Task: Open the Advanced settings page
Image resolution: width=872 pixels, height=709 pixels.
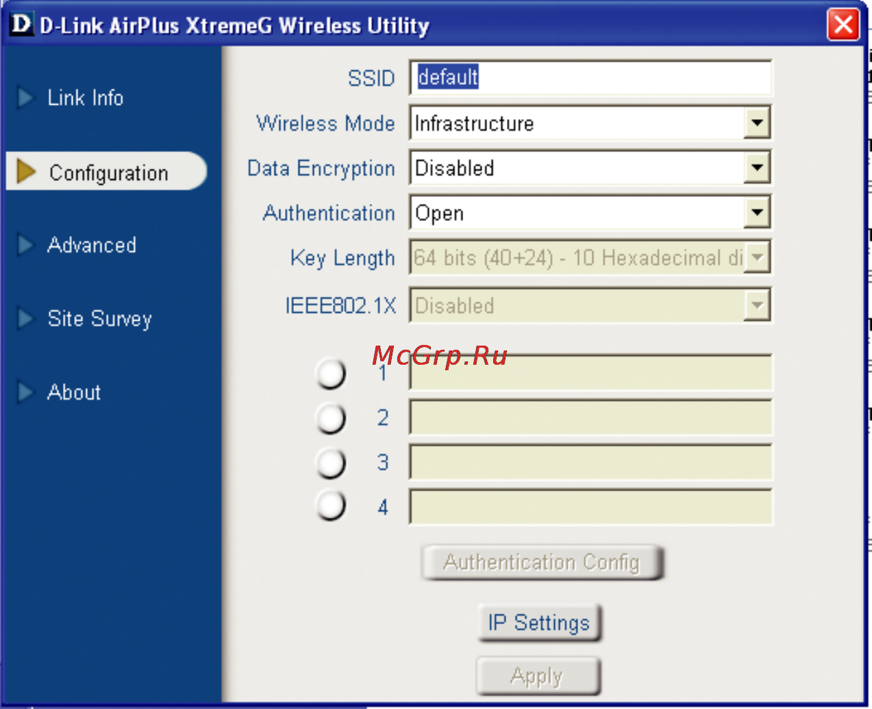Action: point(92,245)
